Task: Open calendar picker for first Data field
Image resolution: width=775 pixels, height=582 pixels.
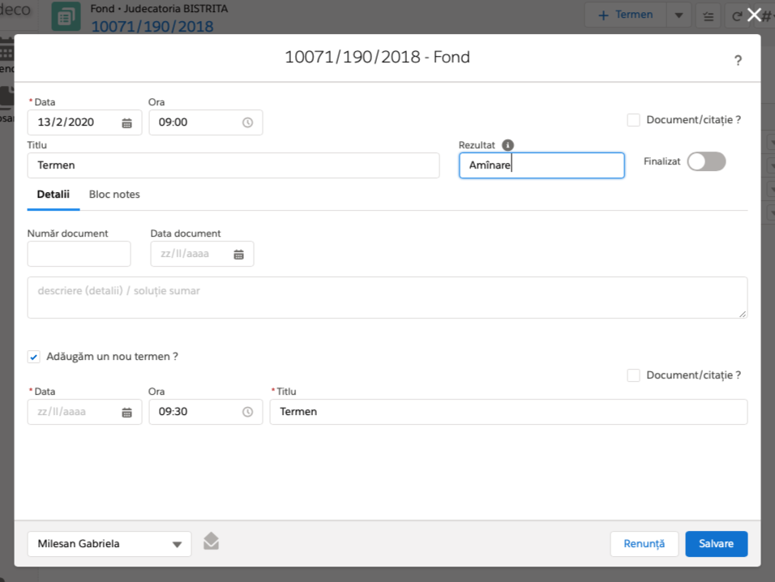Action: click(126, 123)
